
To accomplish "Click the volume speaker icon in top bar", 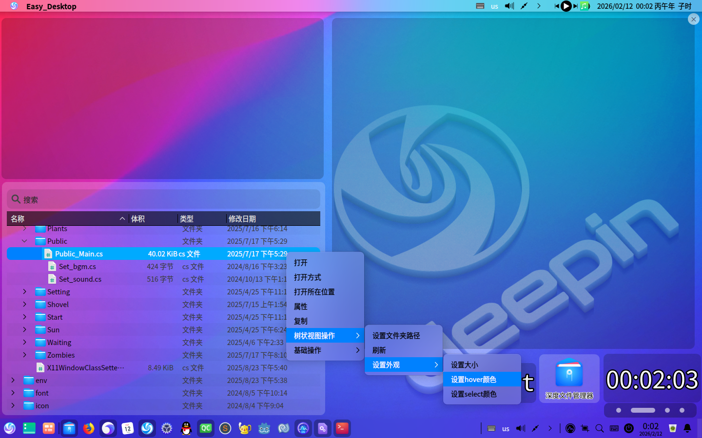I will click(x=509, y=6).
